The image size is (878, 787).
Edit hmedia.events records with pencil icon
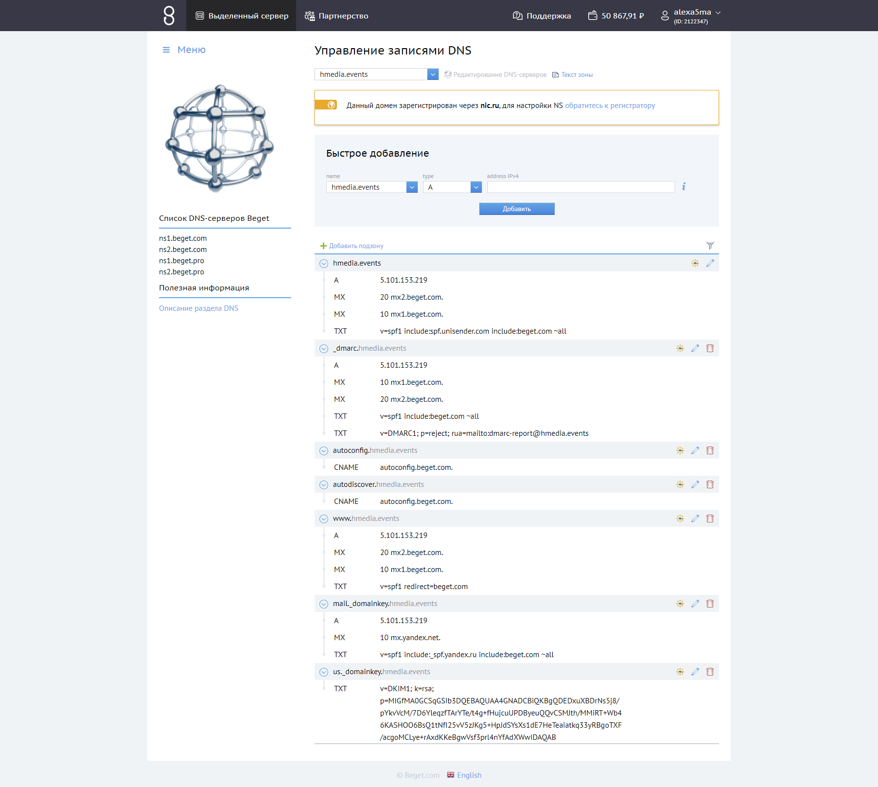(710, 263)
